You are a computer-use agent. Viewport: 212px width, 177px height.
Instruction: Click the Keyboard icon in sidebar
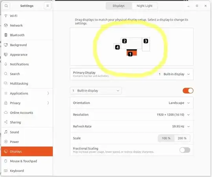[5, 171]
